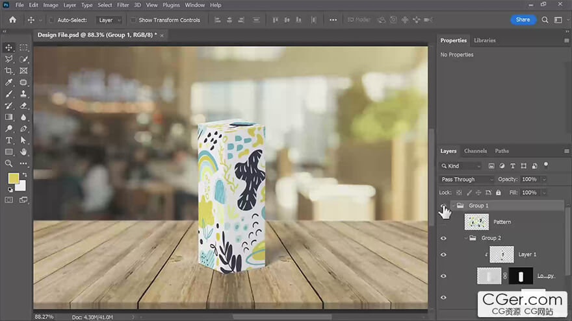Open the Filter menu

pyautogui.click(x=123, y=5)
